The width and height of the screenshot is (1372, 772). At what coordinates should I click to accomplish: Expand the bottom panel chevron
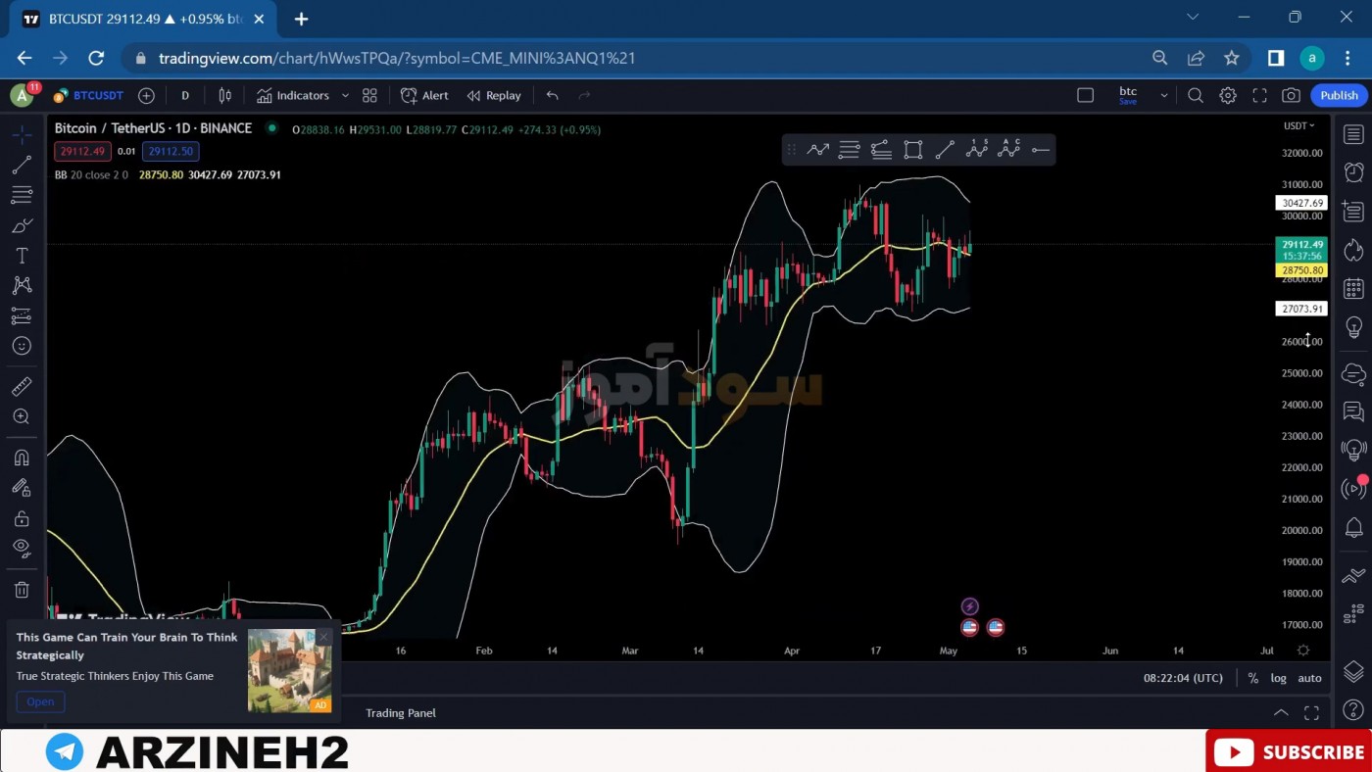point(1281,712)
